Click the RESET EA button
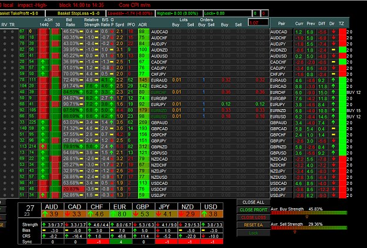This screenshot has width=367, height=248. [253, 225]
